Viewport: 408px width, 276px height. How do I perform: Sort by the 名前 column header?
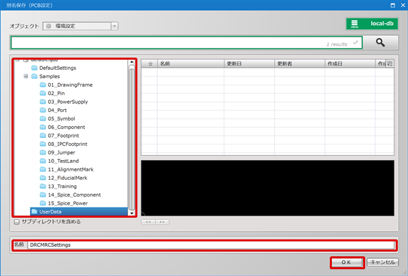coord(190,64)
